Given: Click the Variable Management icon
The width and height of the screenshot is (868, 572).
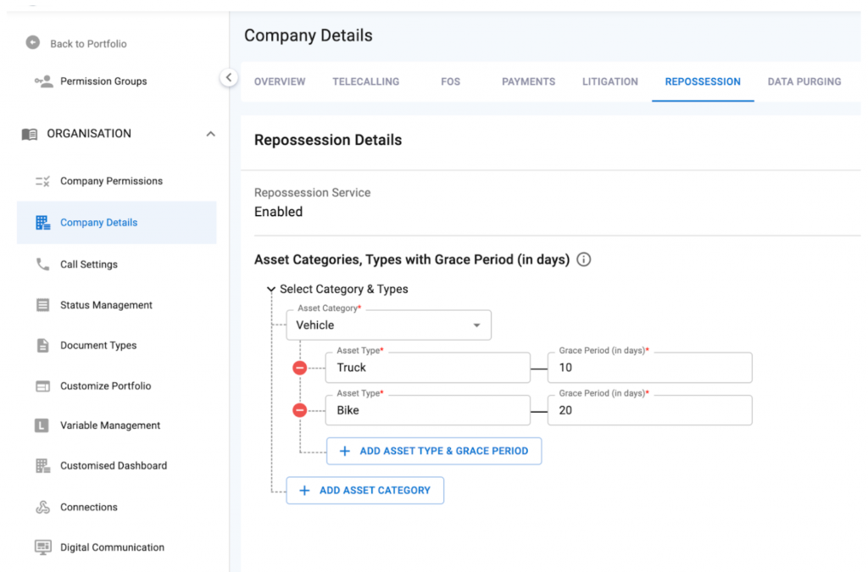Looking at the screenshot, I should (42, 425).
